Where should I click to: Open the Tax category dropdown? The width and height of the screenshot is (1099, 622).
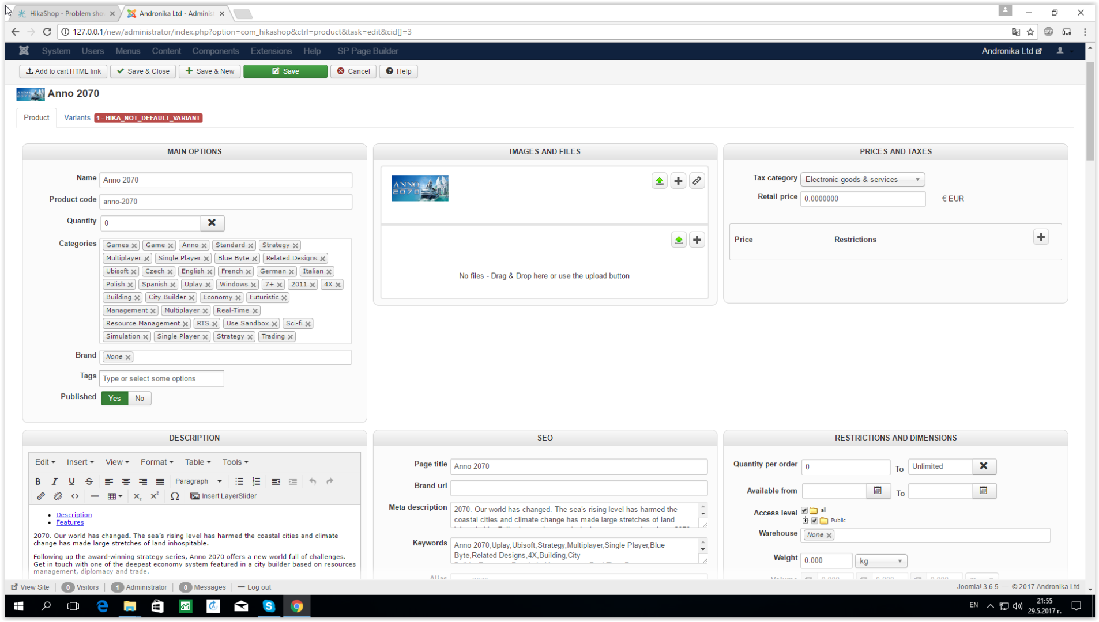pyautogui.click(x=863, y=180)
